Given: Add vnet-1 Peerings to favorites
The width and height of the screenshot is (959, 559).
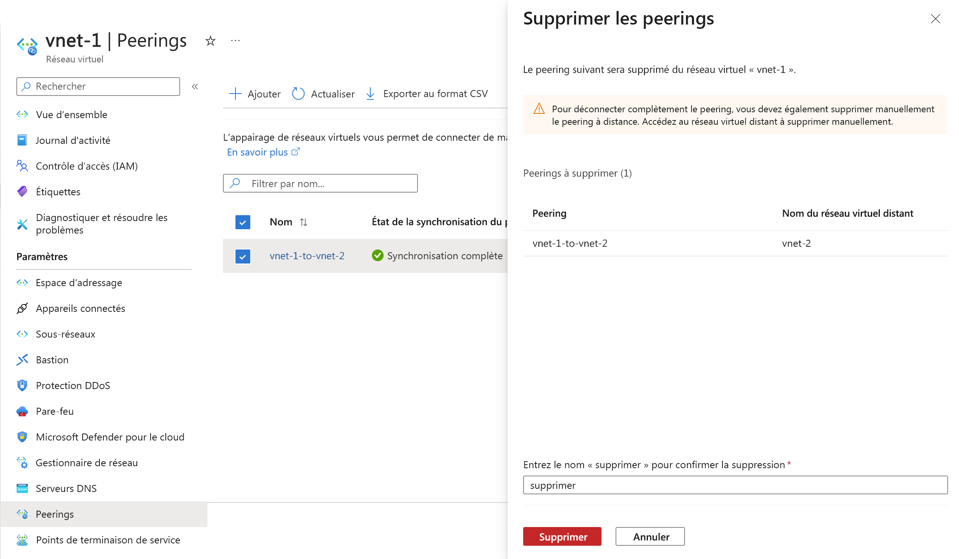Looking at the screenshot, I should (210, 40).
